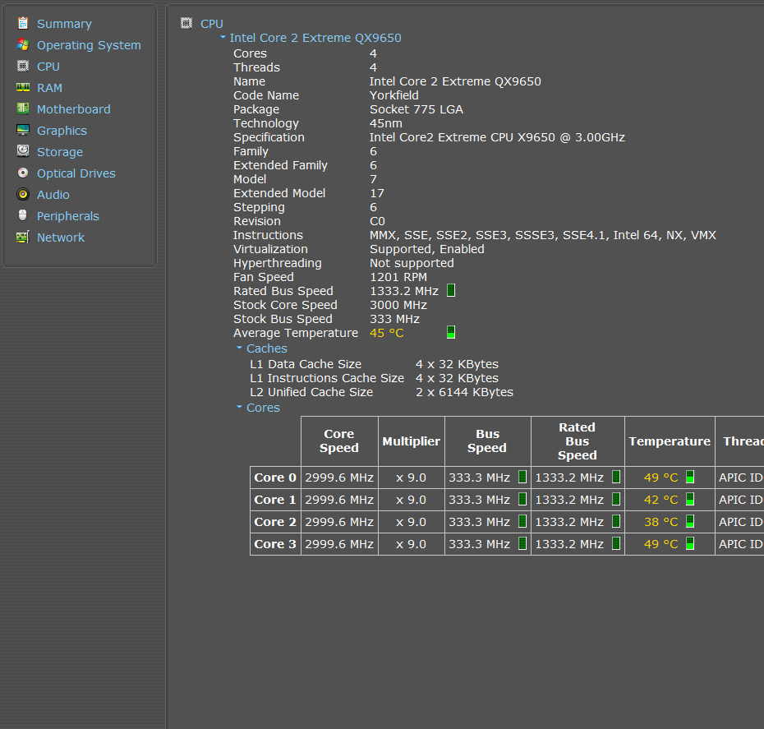Switch to the RAM section
This screenshot has width=764, height=729.
click(49, 88)
